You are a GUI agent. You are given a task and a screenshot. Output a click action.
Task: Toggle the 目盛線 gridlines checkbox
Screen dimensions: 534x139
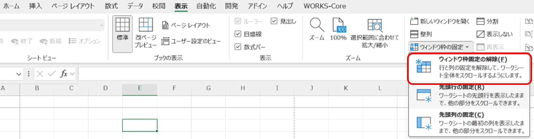click(238, 34)
